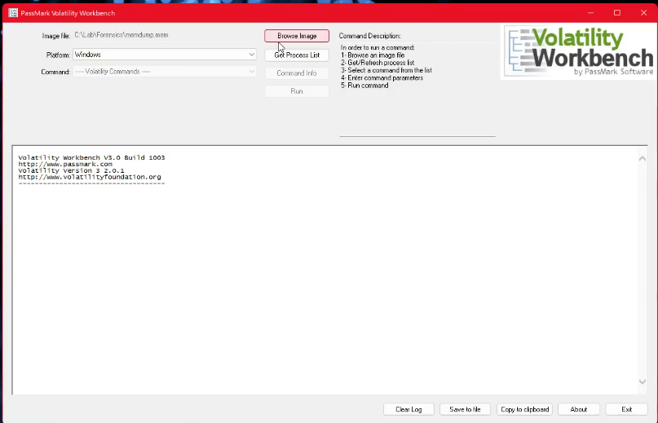Viewport: 658px width, 423px height.
Task: Click the Command Info button
Action: pyautogui.click(x=297, y=73)
